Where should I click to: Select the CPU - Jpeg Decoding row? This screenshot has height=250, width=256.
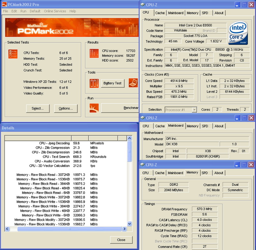pyautogui.click(x=66, y=143)
